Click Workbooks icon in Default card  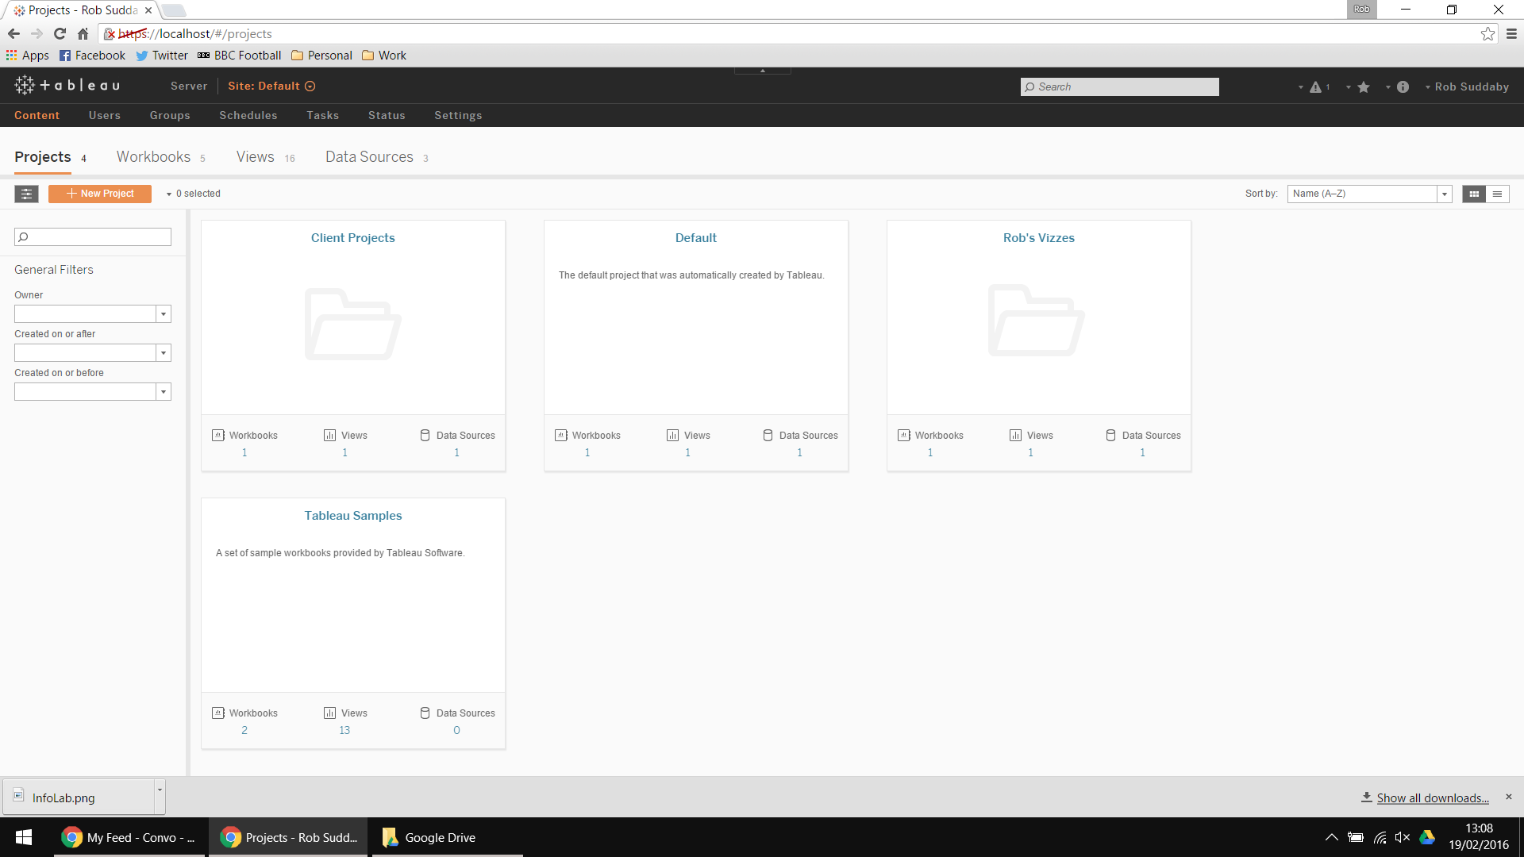coord(561,435)
